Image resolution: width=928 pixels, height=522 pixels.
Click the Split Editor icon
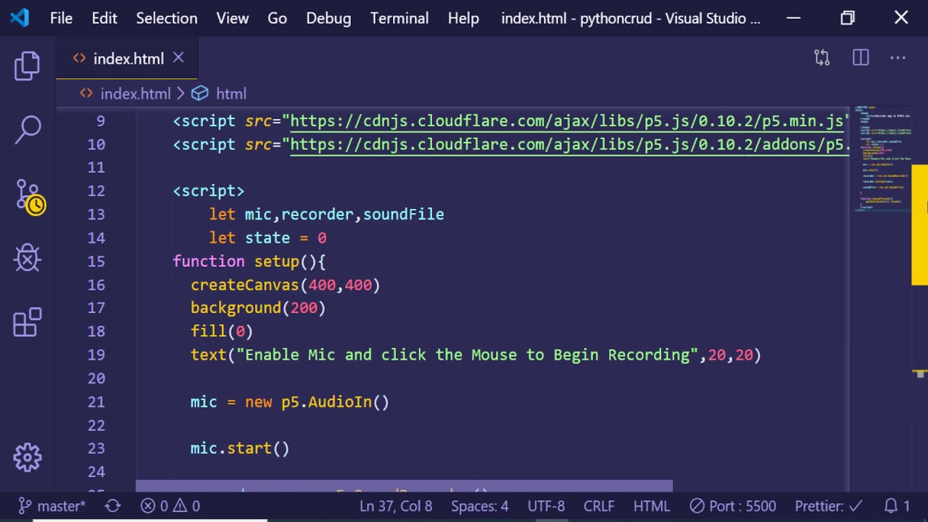click(861, 58)
